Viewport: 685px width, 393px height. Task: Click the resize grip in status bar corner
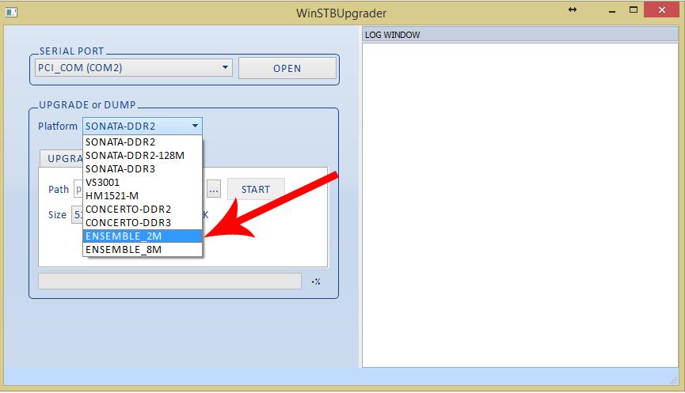click(x=674, y=380)
